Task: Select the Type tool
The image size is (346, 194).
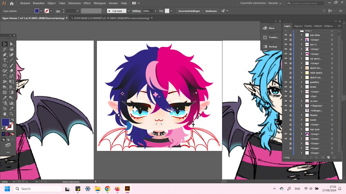Action: click(5, 60)
